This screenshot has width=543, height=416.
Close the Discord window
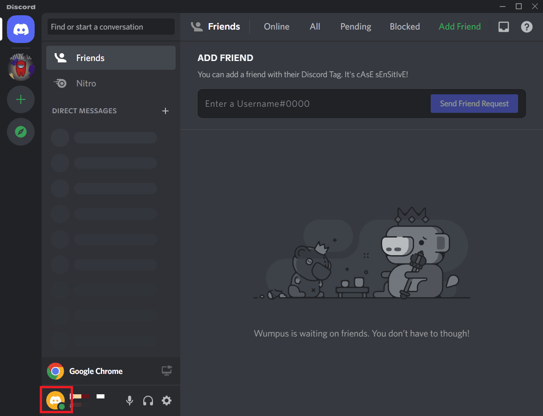coord(535,6)
